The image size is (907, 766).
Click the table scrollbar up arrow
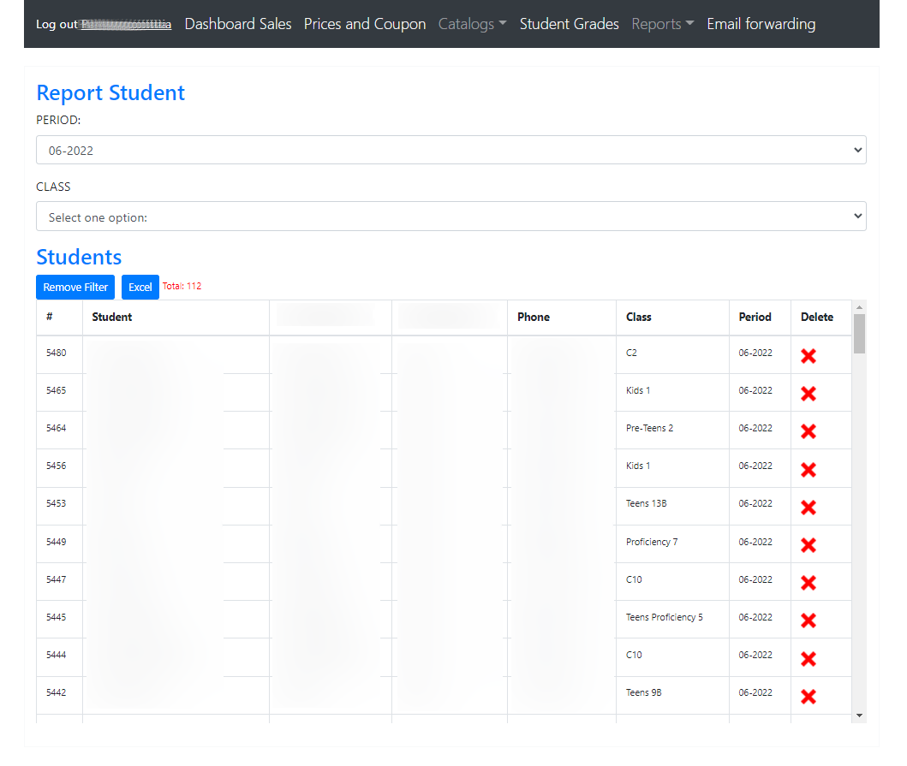point(860,307)
